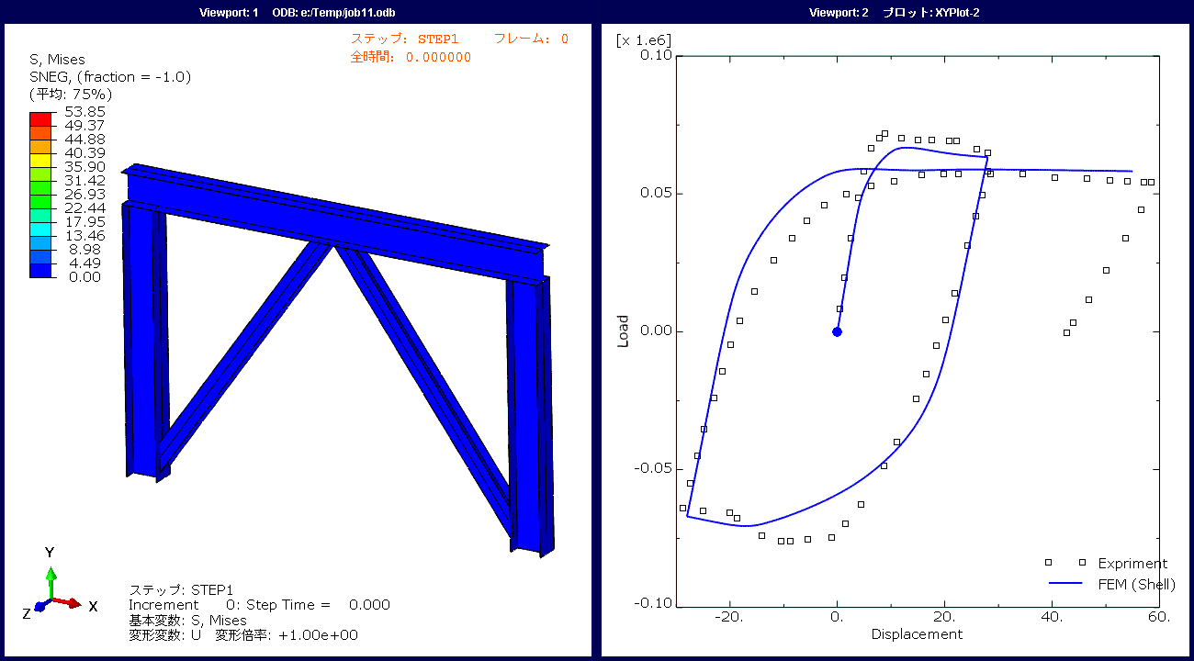Click the blue Z axis dot of the triad
1194x661 pixels.
point(39,608)
